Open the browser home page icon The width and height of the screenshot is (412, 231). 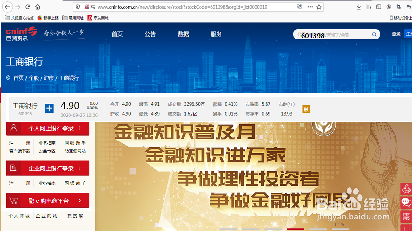[x=38, y=7]
